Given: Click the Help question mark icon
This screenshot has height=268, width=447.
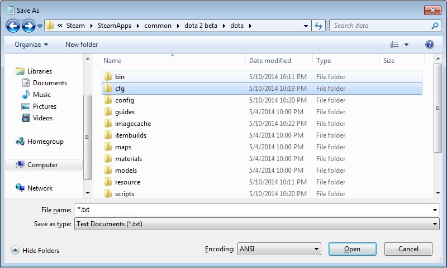Looking at the screenshot, I should tap(429, 45).
